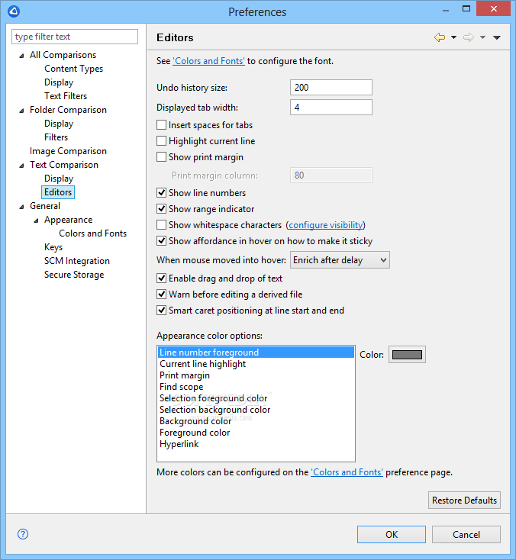
Task: Click the application logo in title bar
Action: click(14, 11)
